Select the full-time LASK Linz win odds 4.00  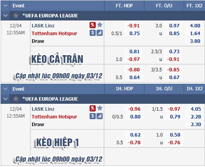(x=195, y=25)
